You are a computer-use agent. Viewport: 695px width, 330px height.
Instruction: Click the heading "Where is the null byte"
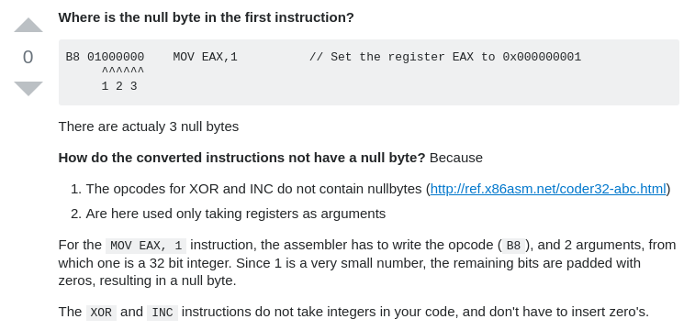click(x=206, y=17)
